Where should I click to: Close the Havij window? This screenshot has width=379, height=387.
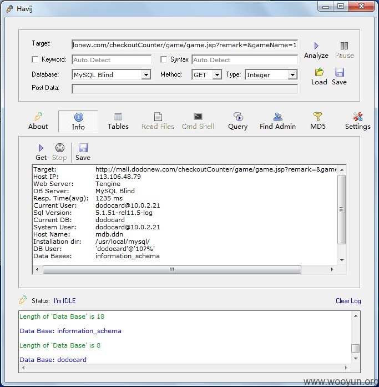tap(361, 7)
